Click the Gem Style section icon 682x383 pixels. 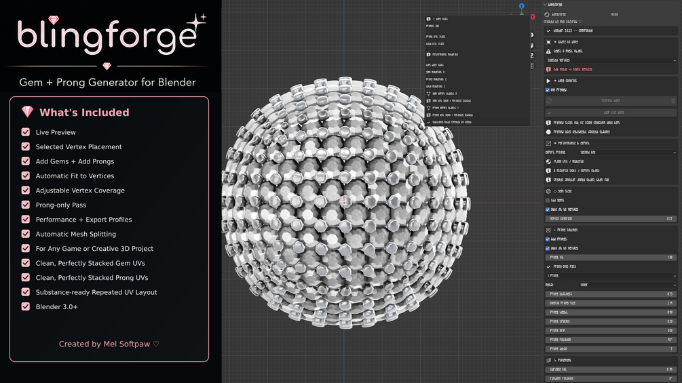pos(548,191)
